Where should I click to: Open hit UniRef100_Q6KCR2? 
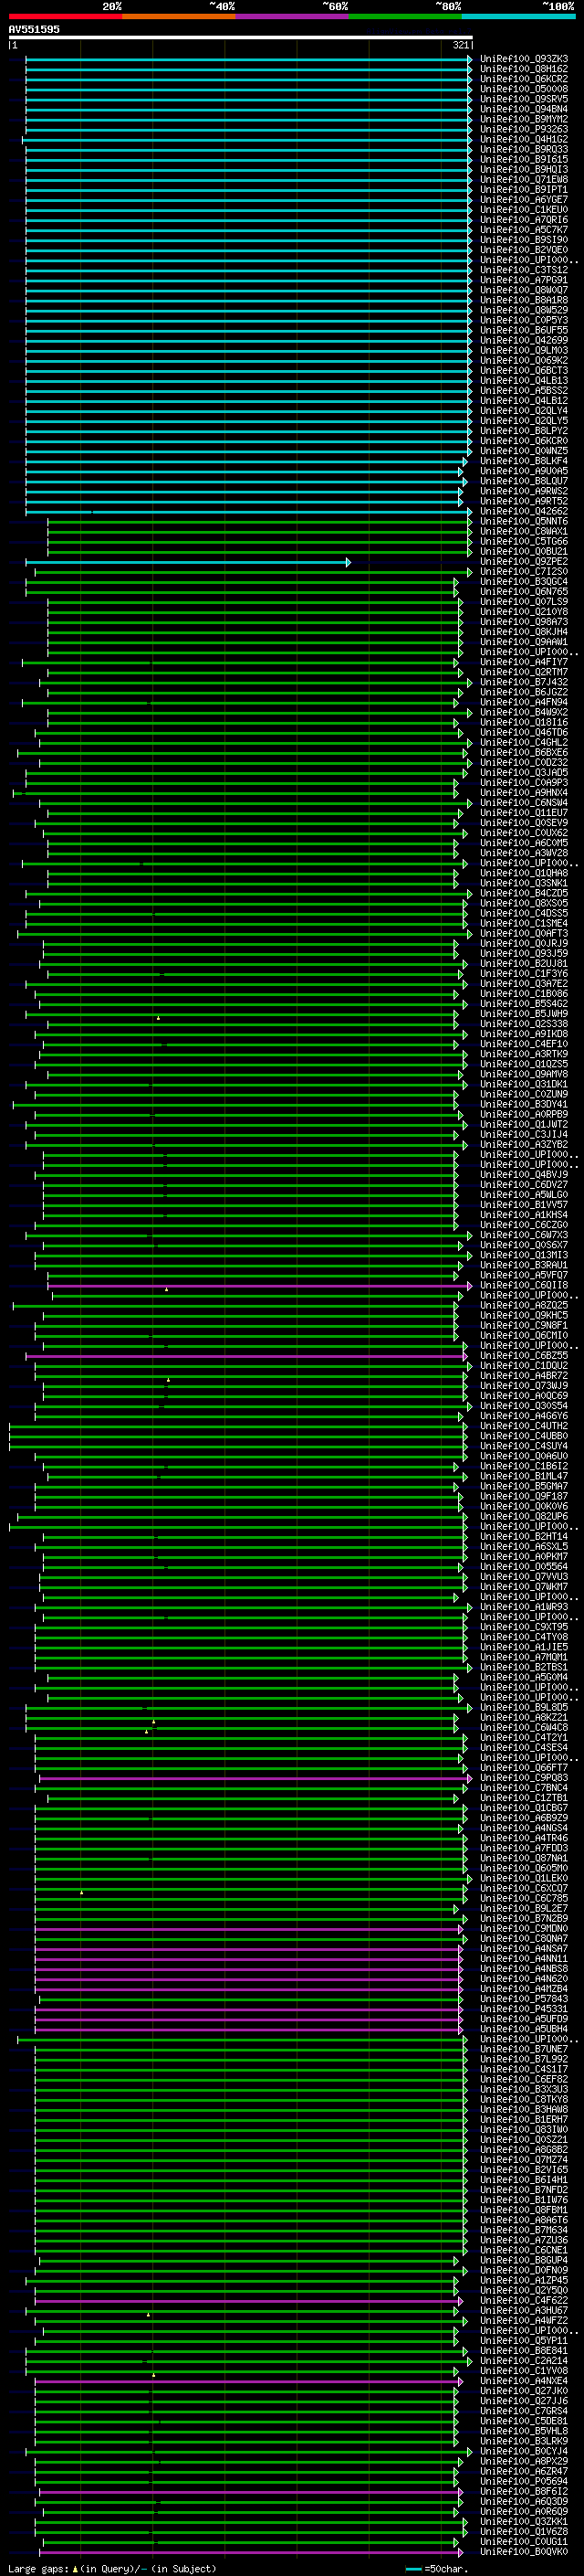524,79
